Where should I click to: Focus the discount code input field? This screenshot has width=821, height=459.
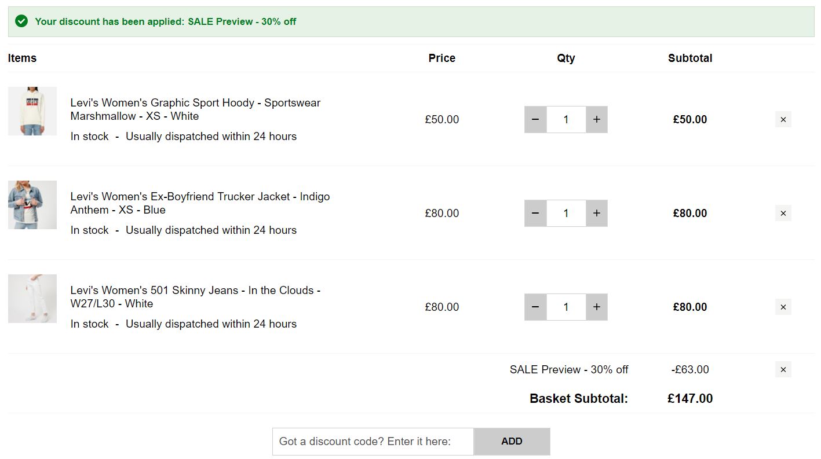(373, 442)
